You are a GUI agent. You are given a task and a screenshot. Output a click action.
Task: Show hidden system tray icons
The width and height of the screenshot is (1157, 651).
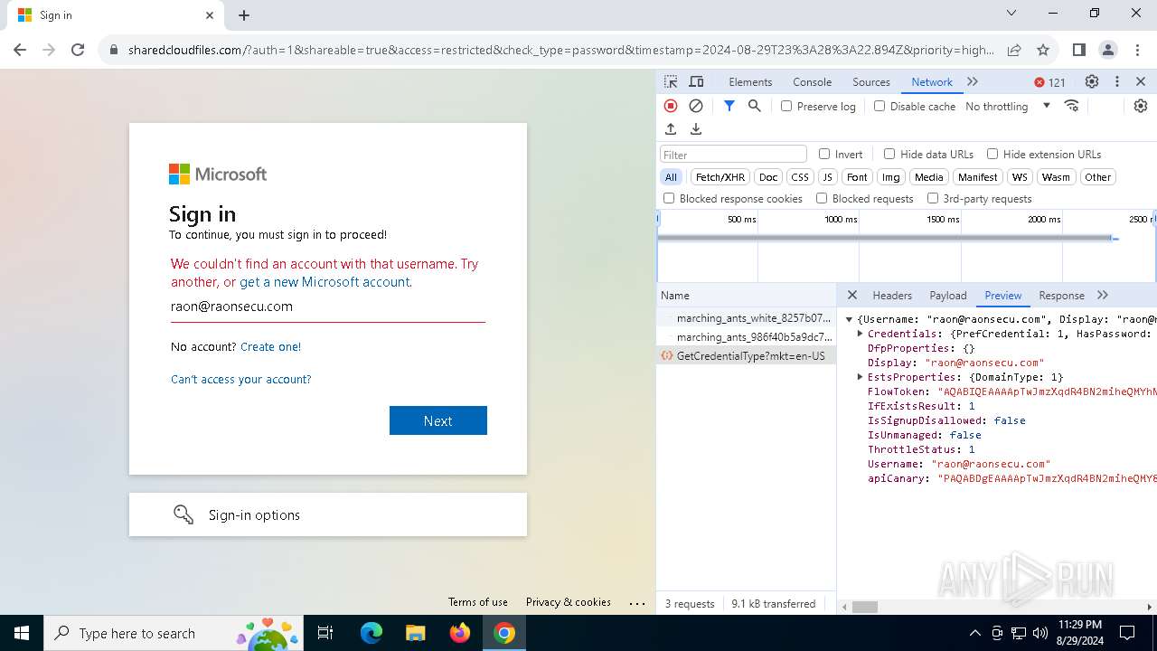pos(974,633)
